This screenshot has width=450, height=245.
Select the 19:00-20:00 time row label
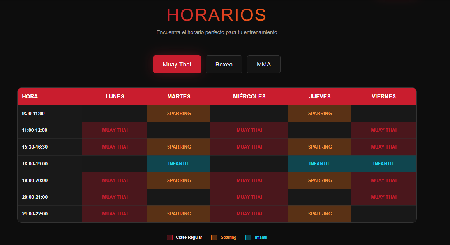pos(35,180)
